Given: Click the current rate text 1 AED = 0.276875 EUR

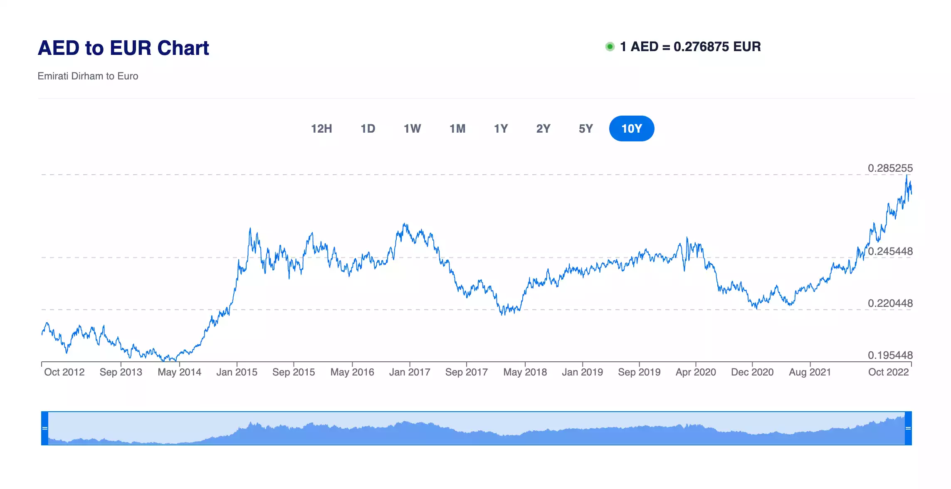Looking at the screenshot, I should point(690,47).
